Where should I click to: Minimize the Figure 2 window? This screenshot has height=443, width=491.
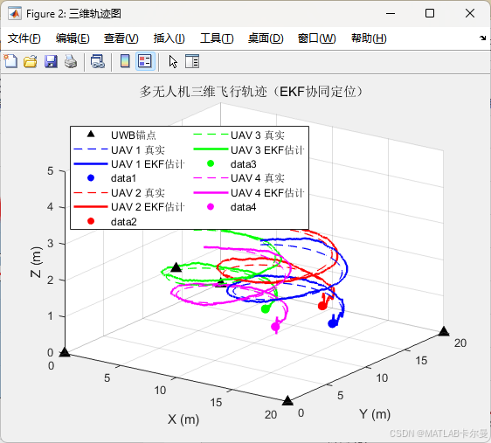click(391, 13)
